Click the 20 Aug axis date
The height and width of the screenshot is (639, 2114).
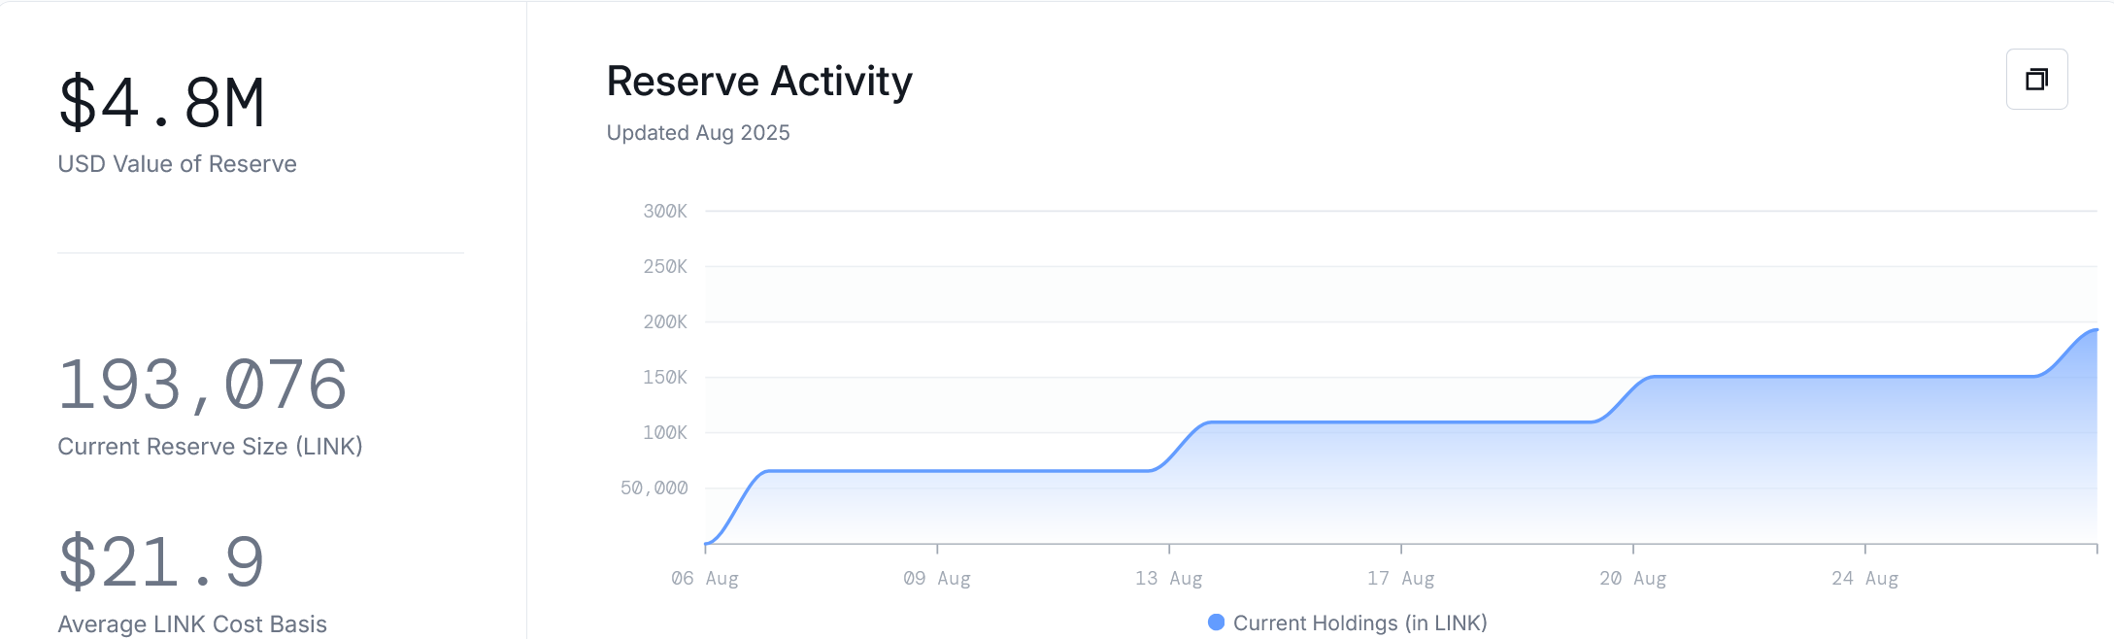pyautogui.click(x=1633, y=579)
